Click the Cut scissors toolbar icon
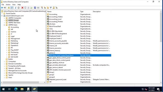The width and height of the screenshot is (163, 92). pos(16,8)
